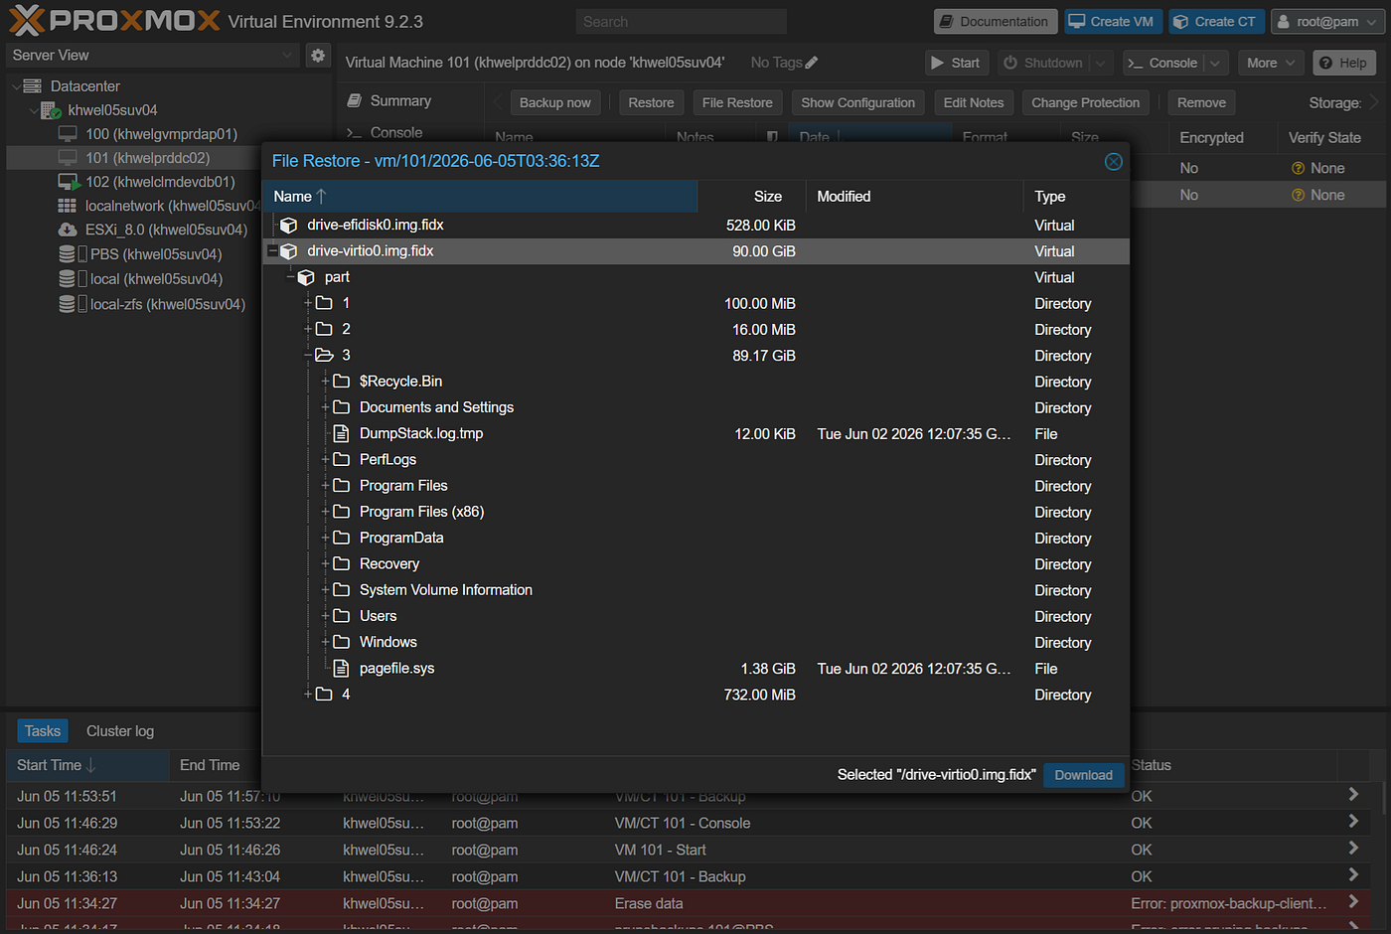Open the Summary menu item

click(x=400, y=101)
